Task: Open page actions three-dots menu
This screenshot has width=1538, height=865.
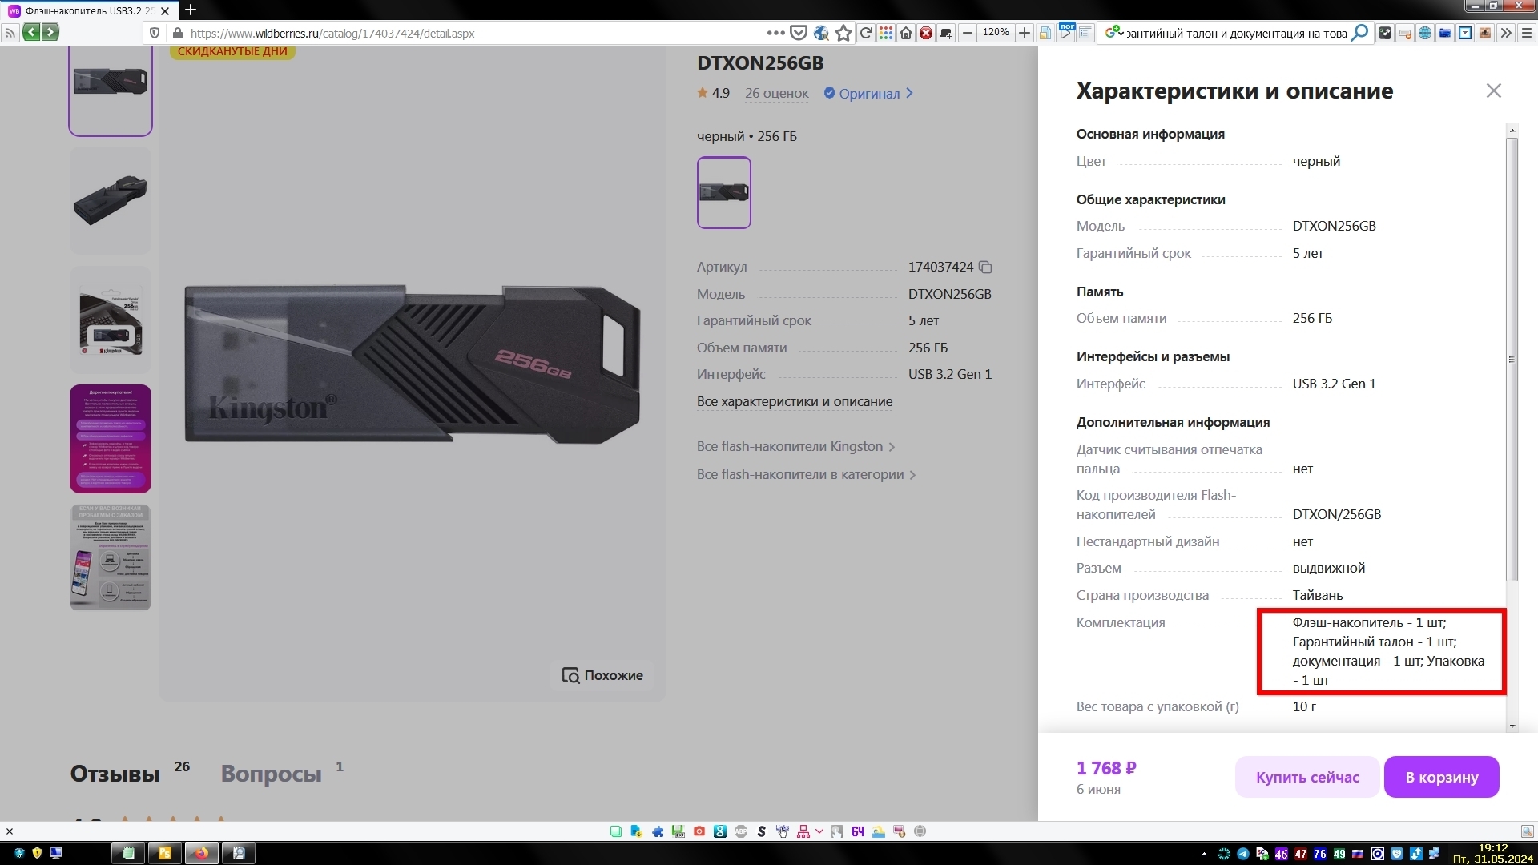Action: click(x=775, y=33)
